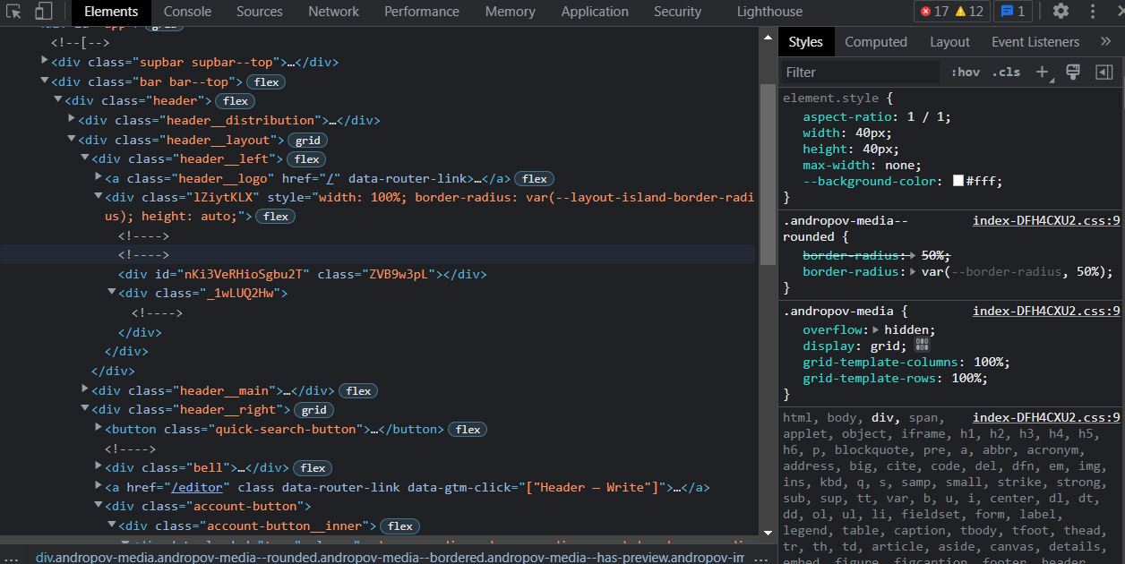
Task: Open the Lighthouse tab
Action: click(x=769, y=12)
